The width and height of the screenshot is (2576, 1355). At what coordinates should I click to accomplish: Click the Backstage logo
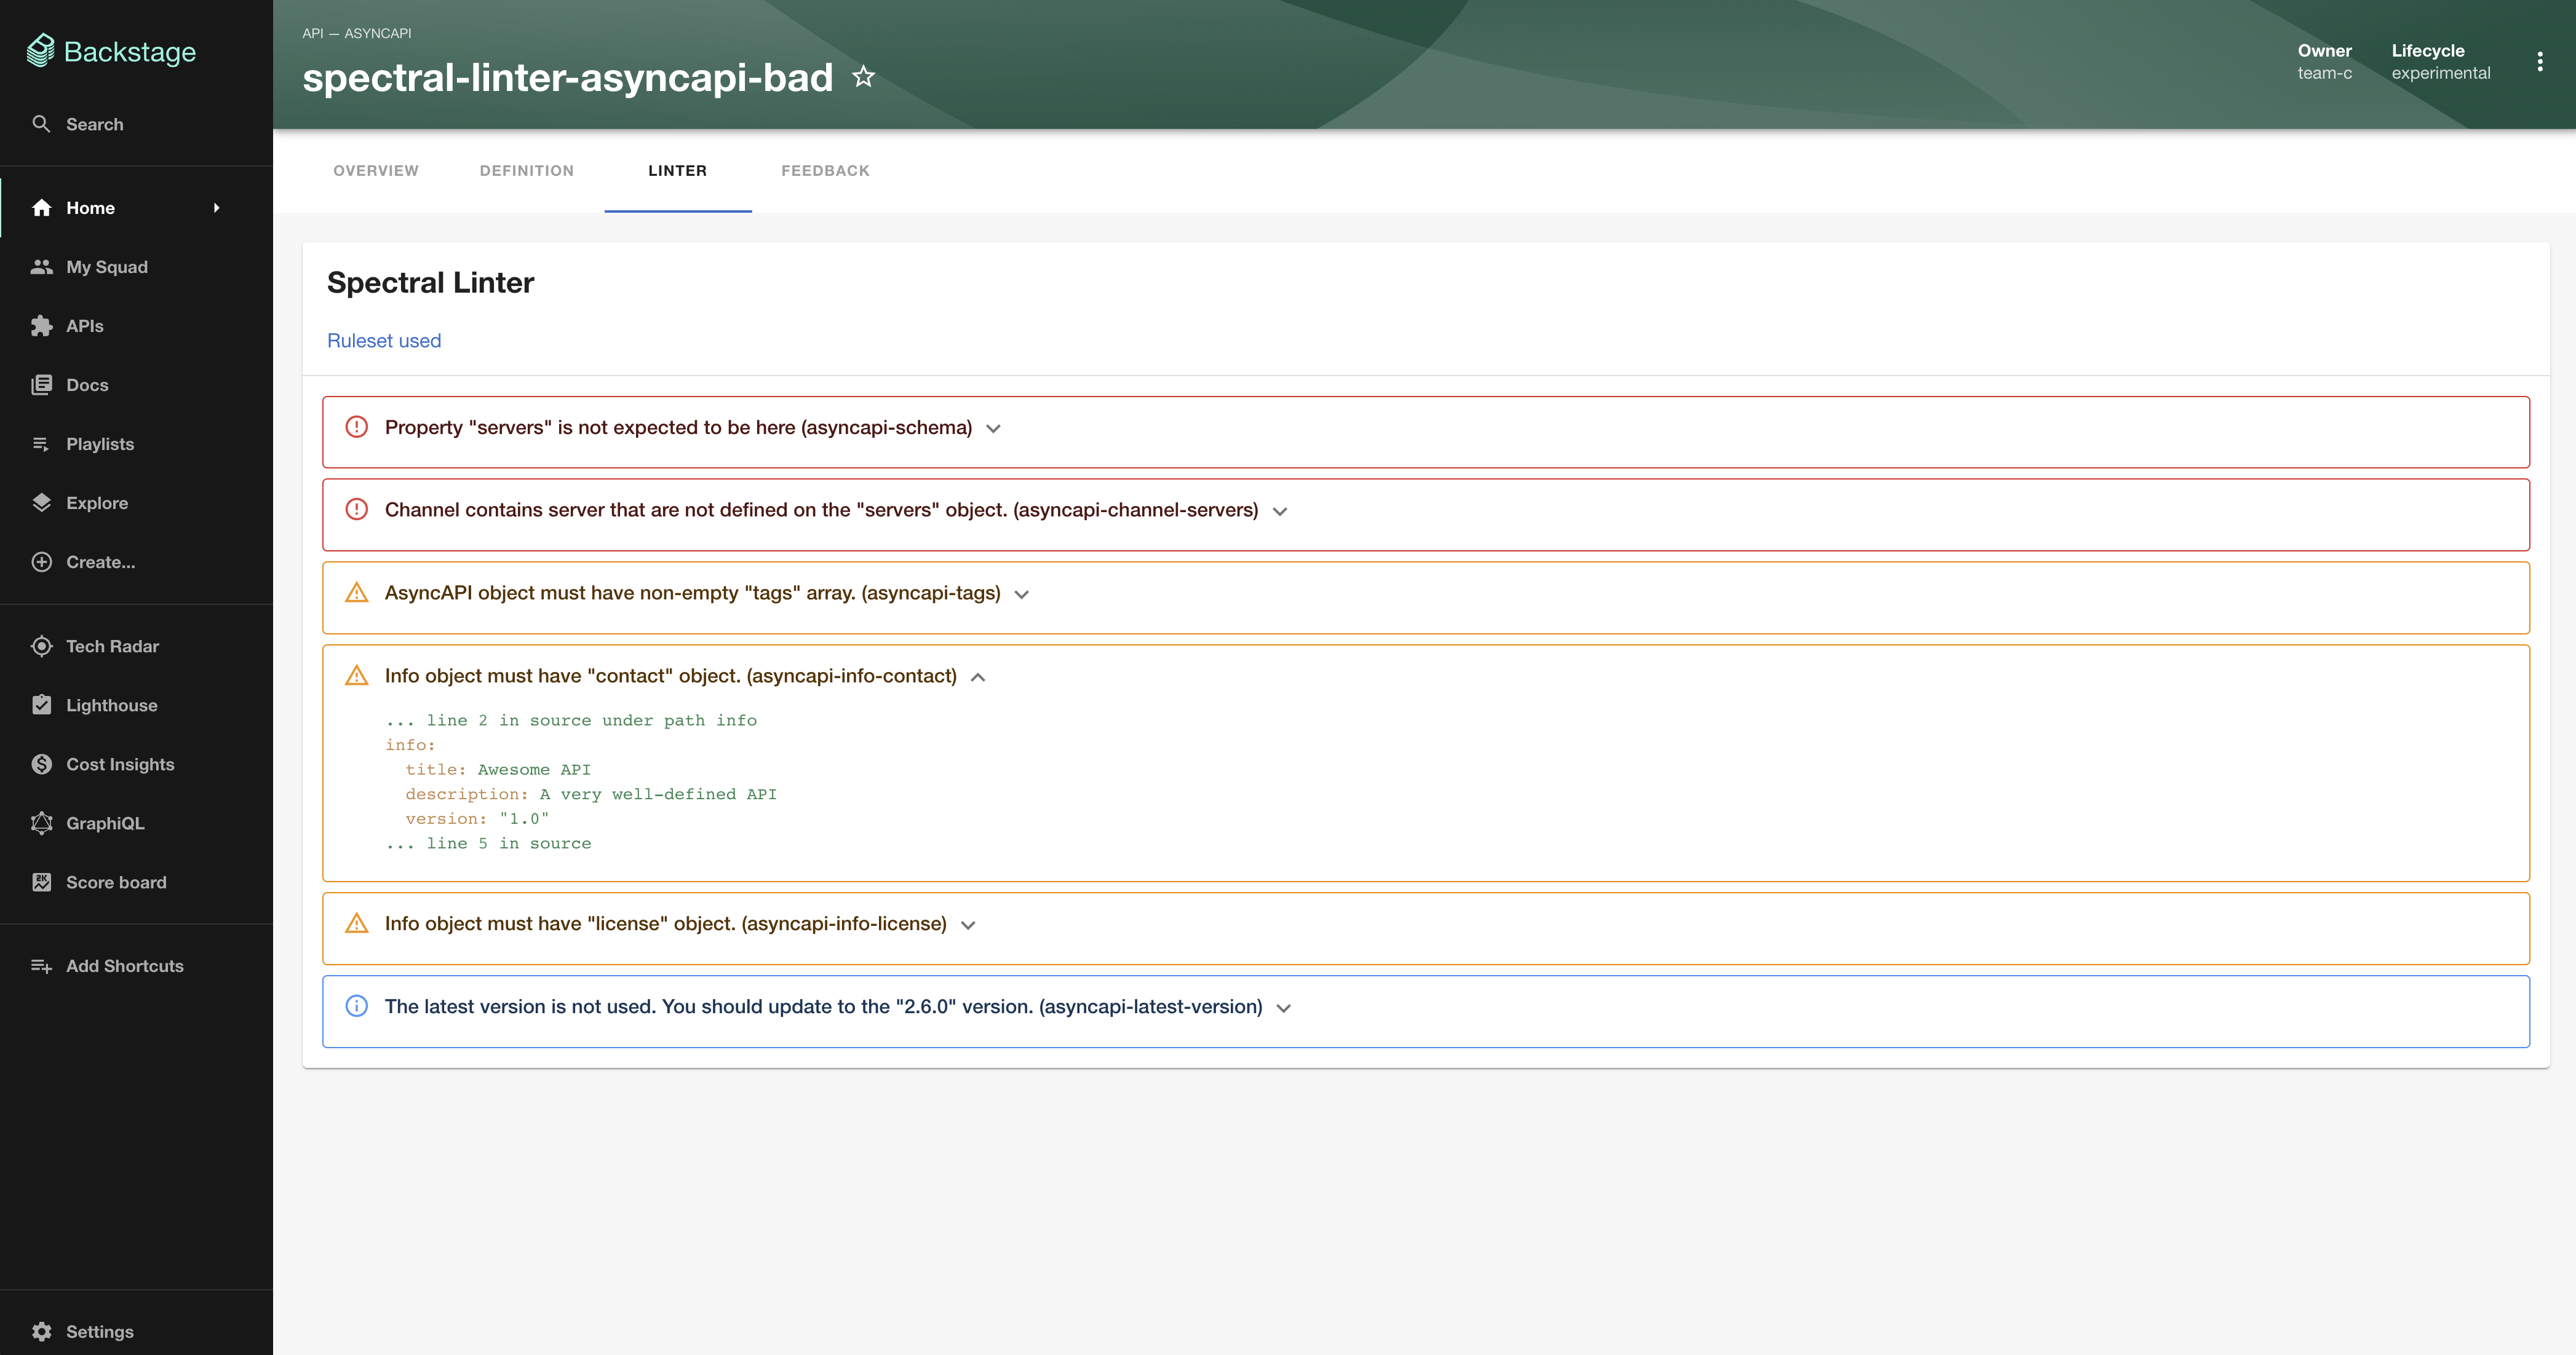[x=111, y=51]
